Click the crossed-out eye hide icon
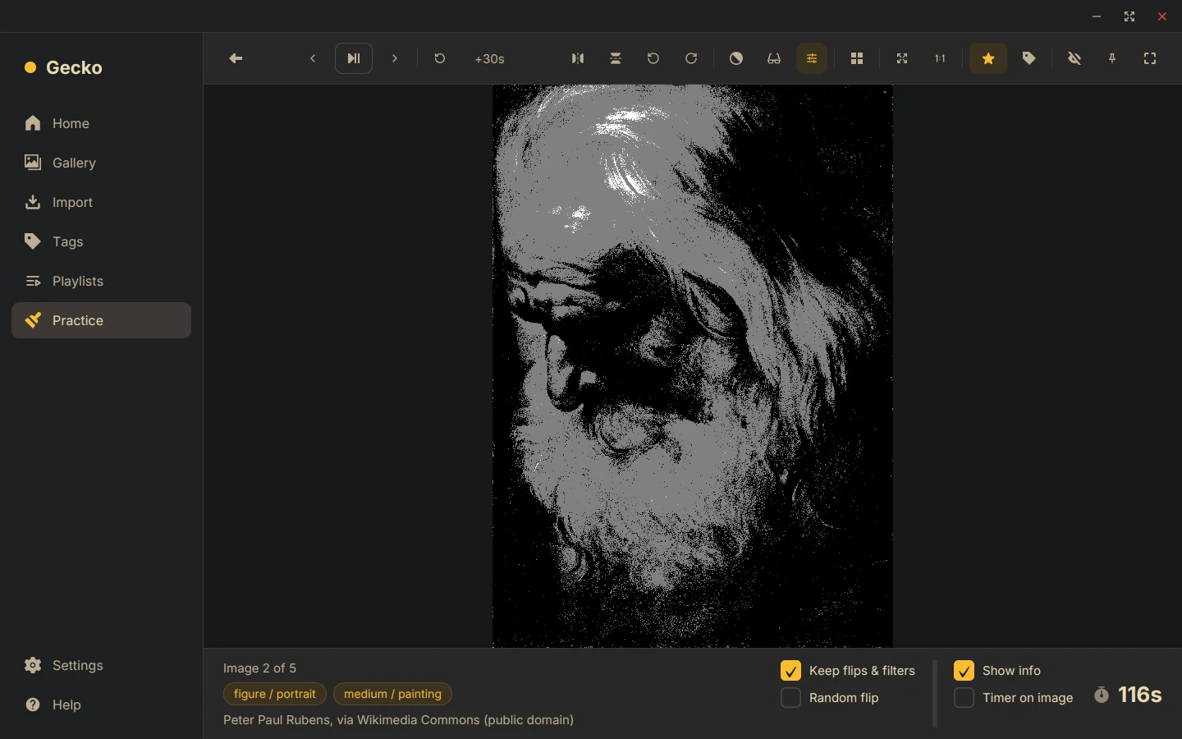 (1074, 58)
